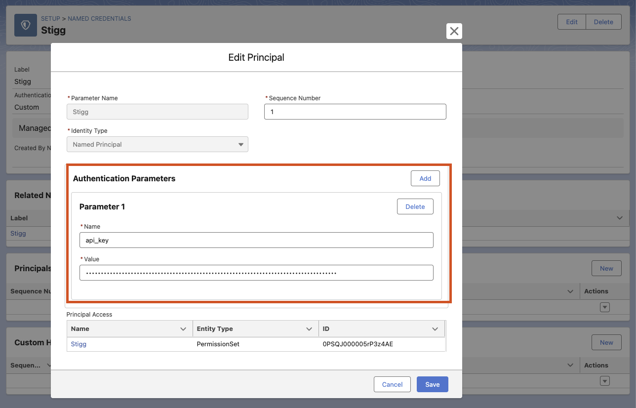636x408 pixels.
Task: Open the Principals table column chevron
Action: click(x=570, y=291)
